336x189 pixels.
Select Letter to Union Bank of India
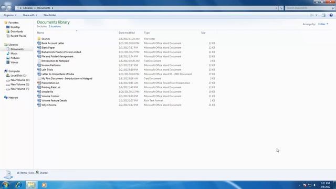pyautogui.click(x=58, y=74)
